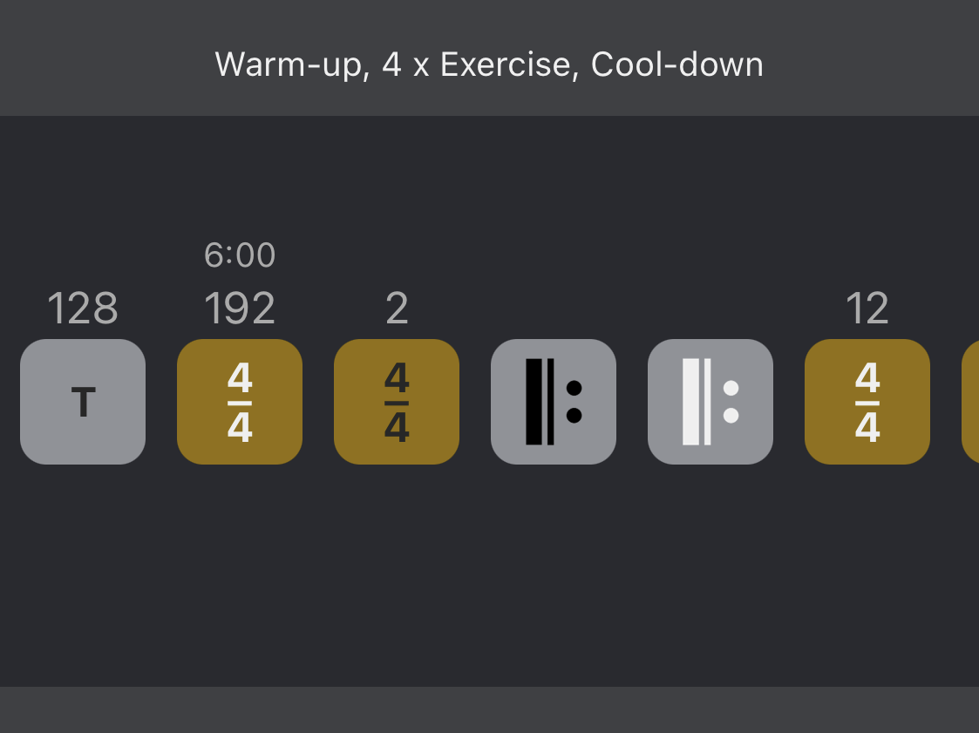Click the bottom toolbar strip
This screenshot has height=733, width=979.
tap(489, 709)
